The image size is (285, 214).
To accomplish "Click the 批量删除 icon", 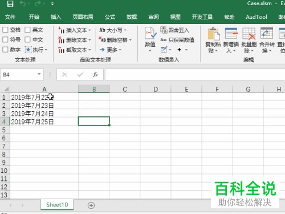I will pyautogui.click(x=249, y=34).
